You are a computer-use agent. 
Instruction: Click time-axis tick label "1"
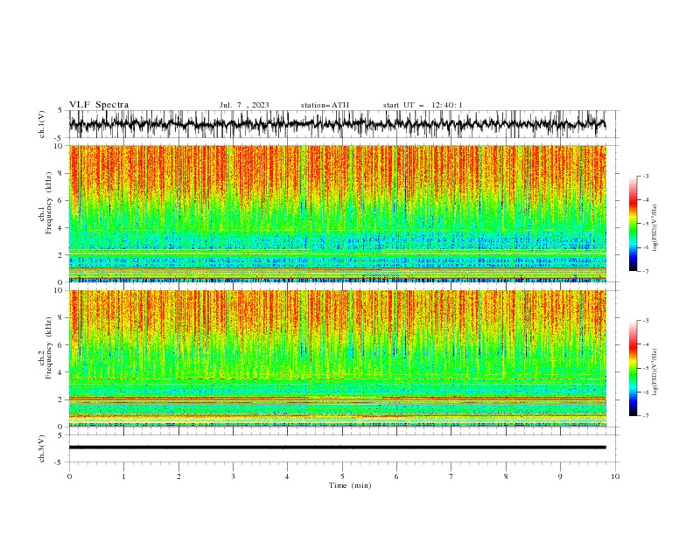pyautogui.click(x=123, y=476)
